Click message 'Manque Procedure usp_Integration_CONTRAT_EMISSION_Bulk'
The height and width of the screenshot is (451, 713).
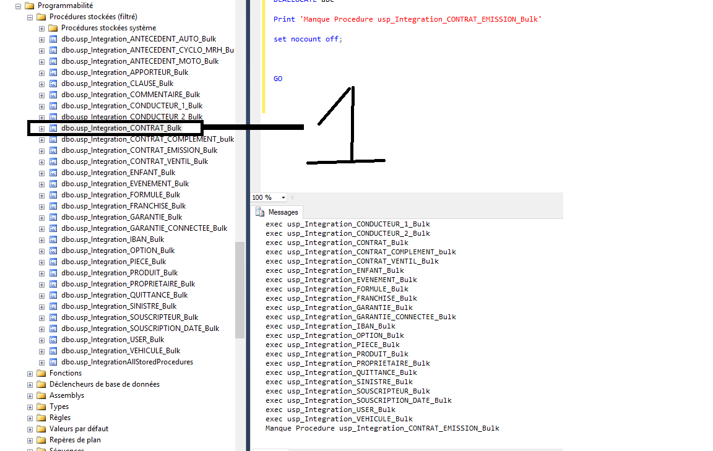coord(382,428)
